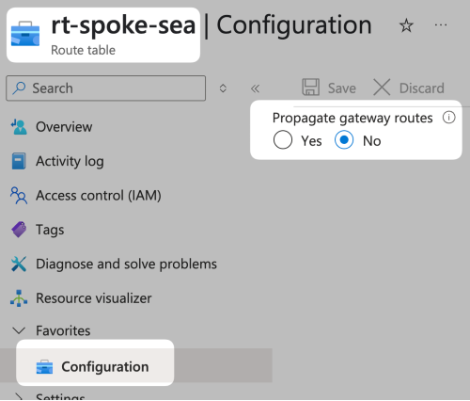
Task: Click the Save floppy disk icon
Action: click(x=310, y=88)
